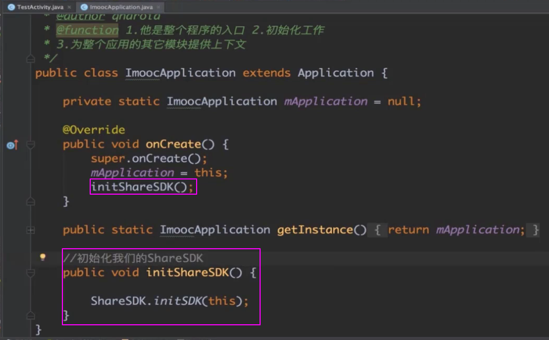Click the fold end marker closing initShareSDK
This screenshot has width=549, height=340.
(30, 315)
